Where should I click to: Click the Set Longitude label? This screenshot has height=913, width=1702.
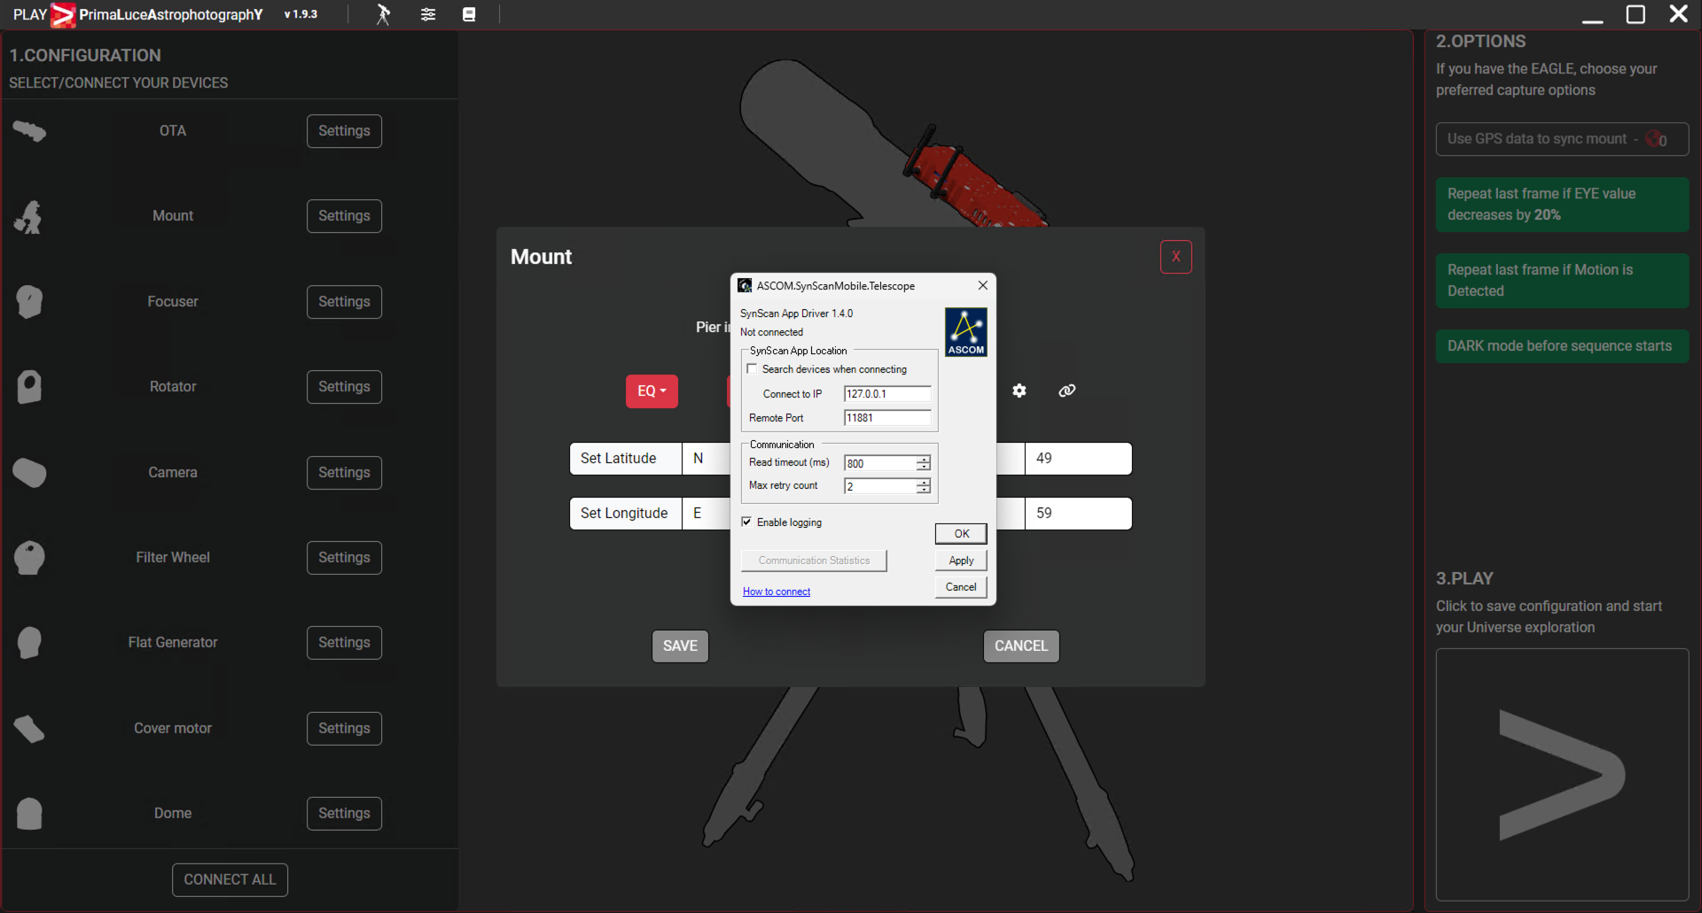click(624, 514)
